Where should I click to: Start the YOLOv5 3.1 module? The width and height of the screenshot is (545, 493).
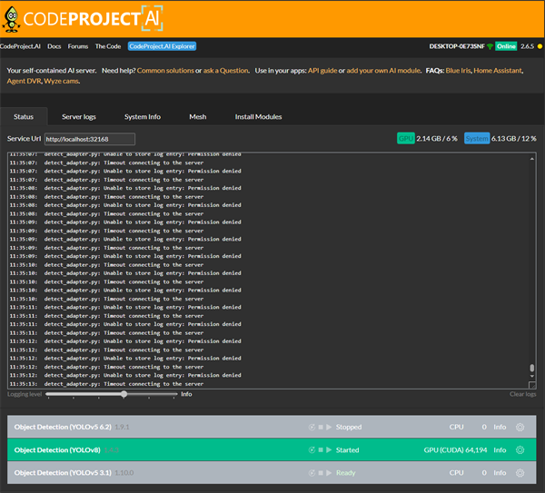[x=329, y=473]
